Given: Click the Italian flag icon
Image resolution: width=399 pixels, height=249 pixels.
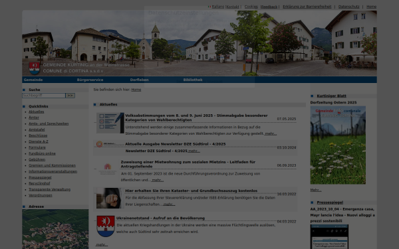Looking at the screenshot, I should click(x=209, y=7).
